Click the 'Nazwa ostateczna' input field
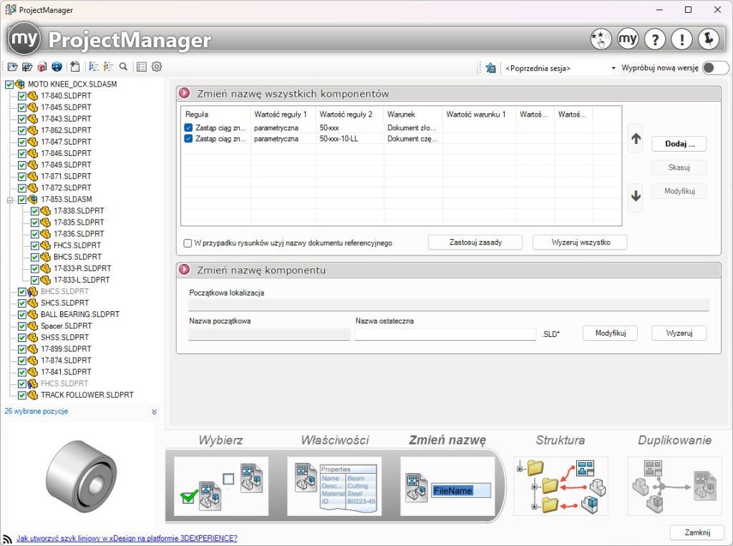 click(x=445, y=333)
